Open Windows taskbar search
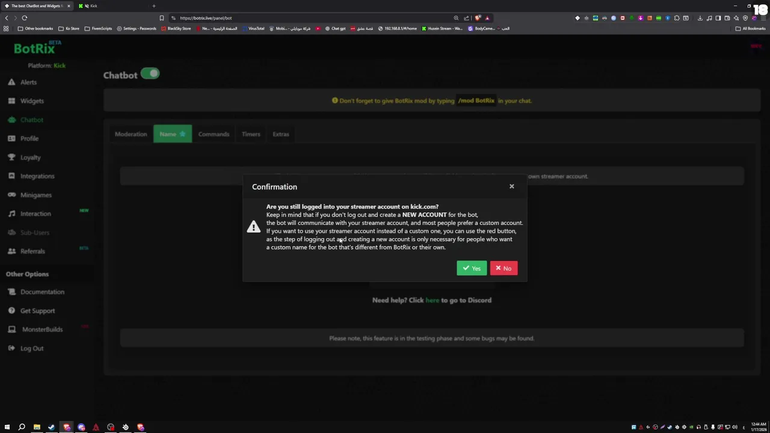Viewport: 770px width, 433px height. point(22,427)
